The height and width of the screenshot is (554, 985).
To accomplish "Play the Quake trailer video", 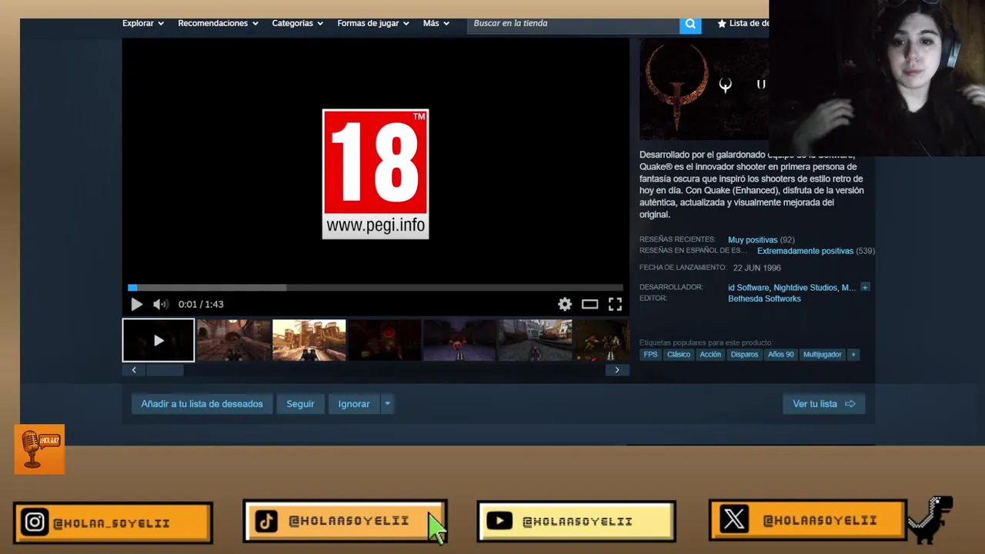I will tap(136, 304).
